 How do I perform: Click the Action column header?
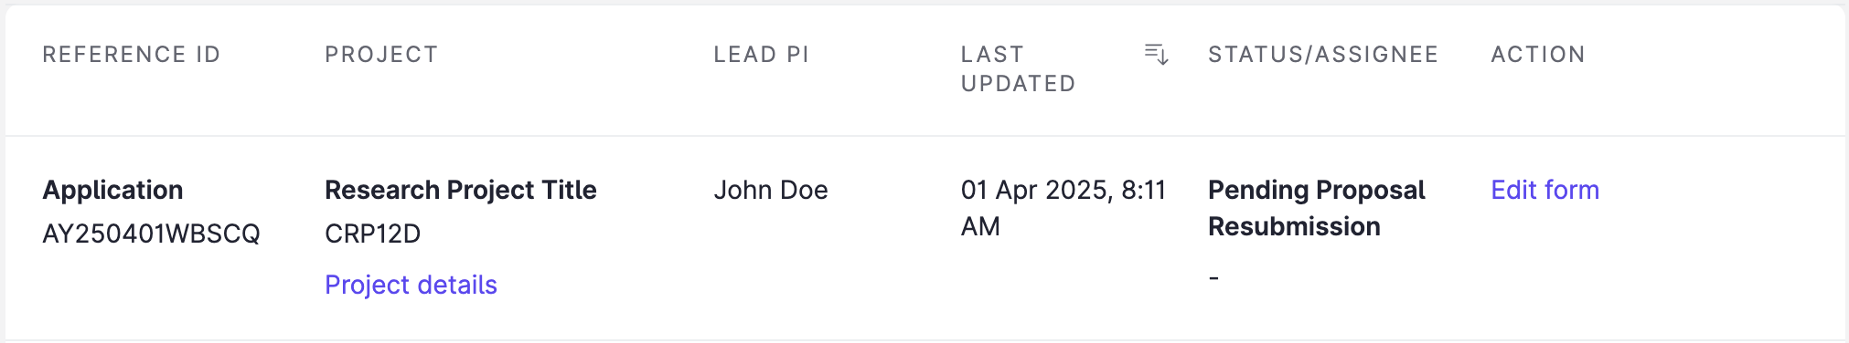[1538, 55]
